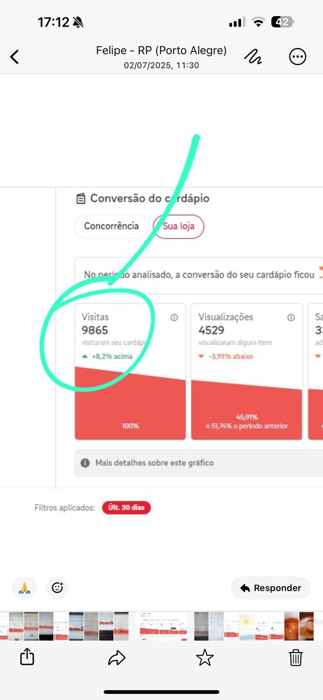The image size is (323, 700).
Task: Select the Concorrência tab
Action: [x=111, y=226]
